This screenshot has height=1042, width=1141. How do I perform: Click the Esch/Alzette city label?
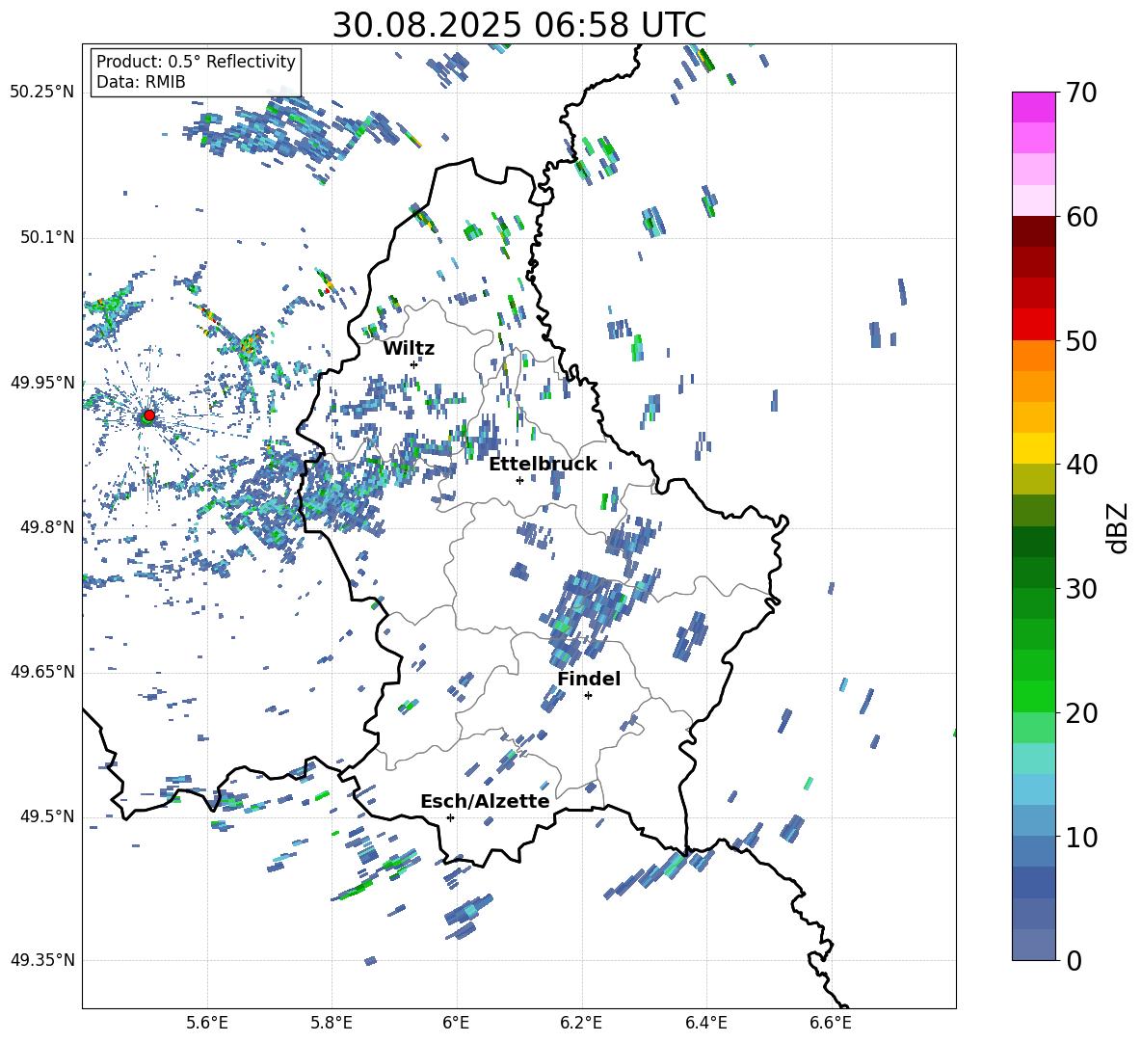pos(485,801)
